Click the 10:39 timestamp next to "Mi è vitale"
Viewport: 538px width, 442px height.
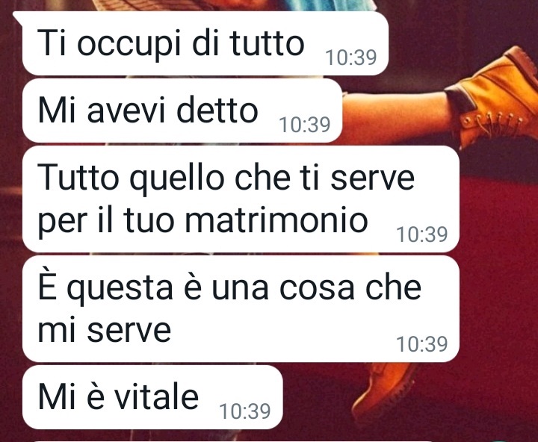[x=245, y=411]
